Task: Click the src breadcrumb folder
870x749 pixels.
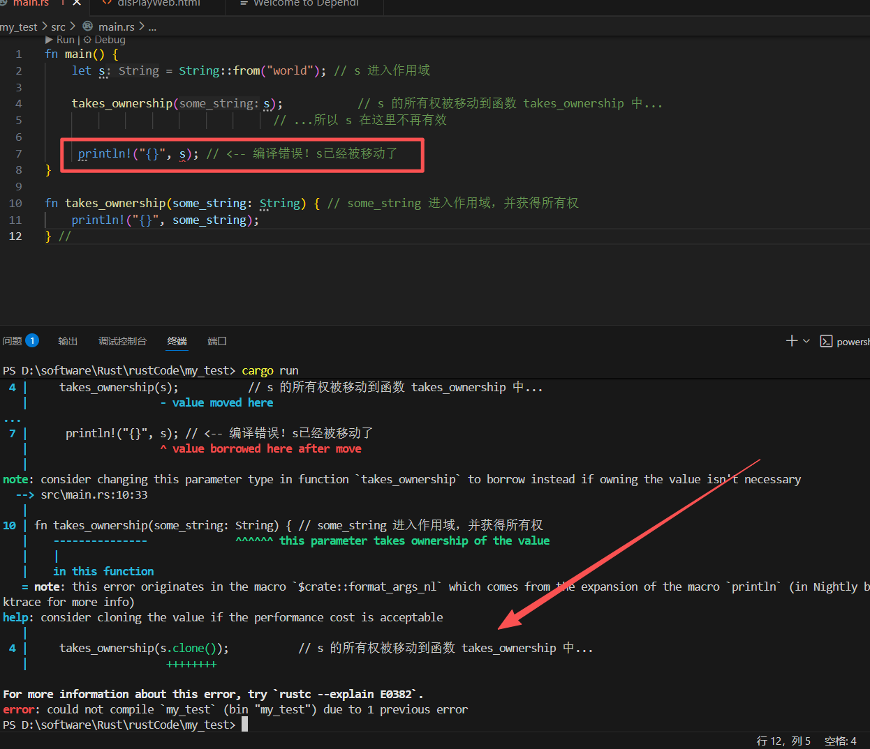Action: pyautogui.click(x=59, y=27)
